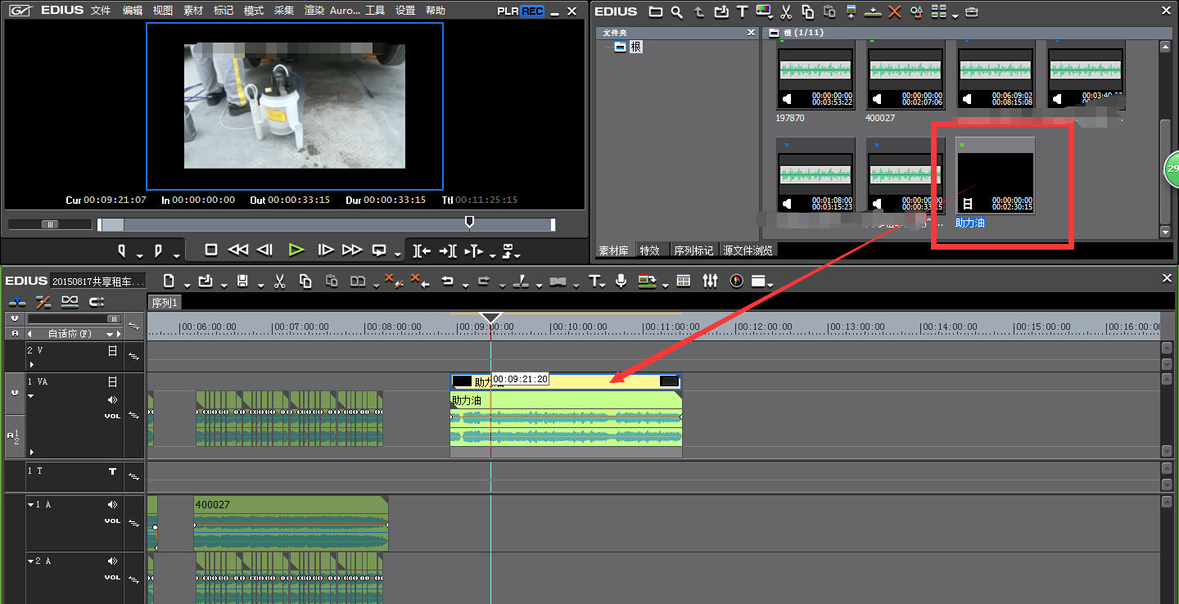Step forward one frame
The width and height of the screenshot is (1179, 604).
pos(325,250)
